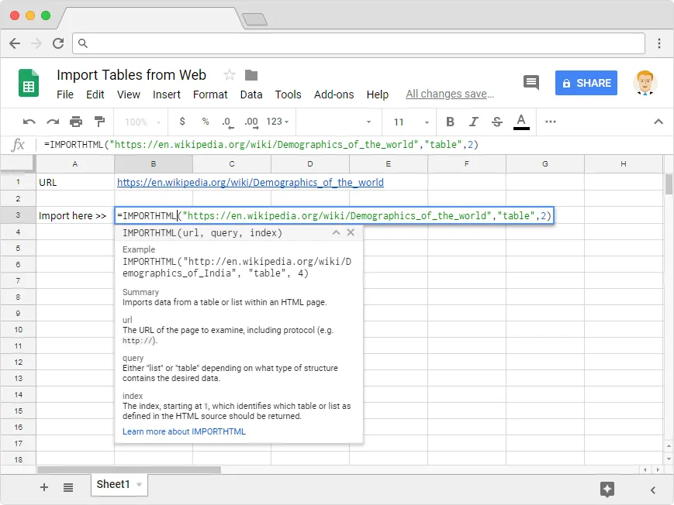Open the Edit menu
The image size is (674, 505).
(x=95, y=94)
